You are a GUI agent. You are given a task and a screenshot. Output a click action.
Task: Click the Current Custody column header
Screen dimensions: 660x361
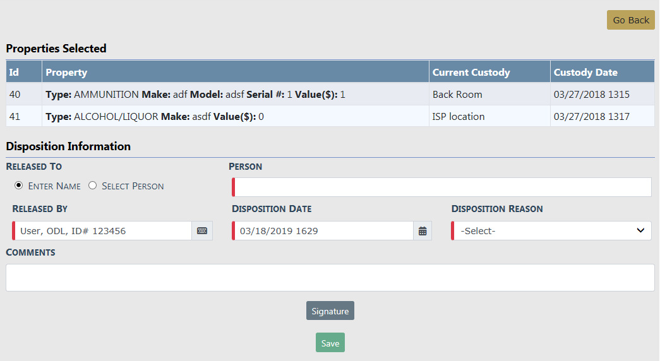click(489, 72)
